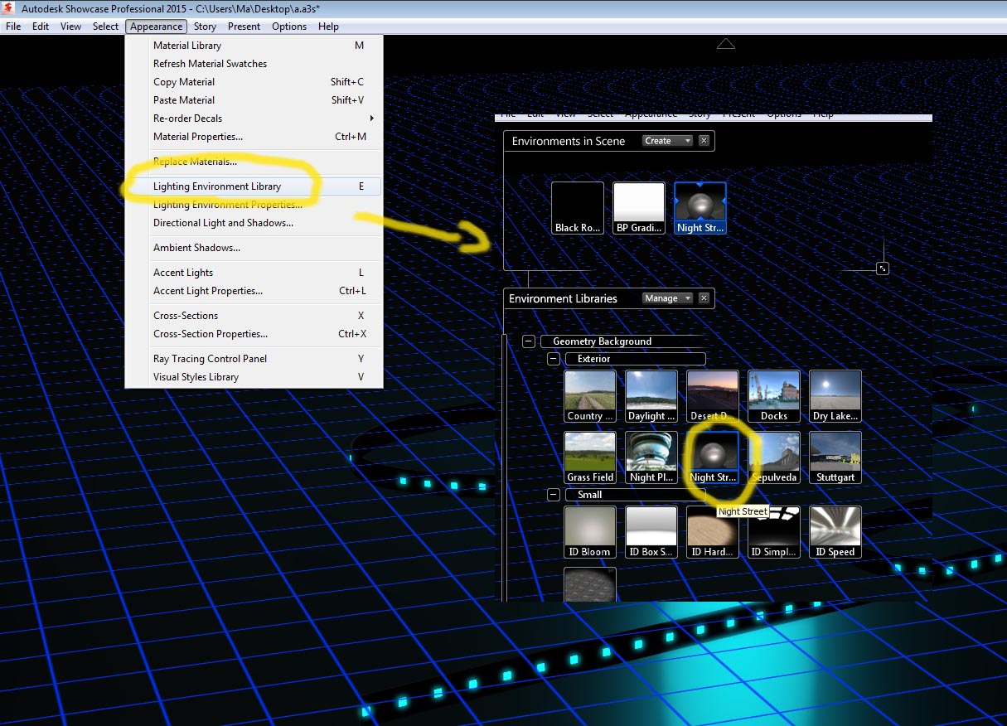Choose the Grass Field lighting environment
This screenshot has width=1007, height=726.
590,456
